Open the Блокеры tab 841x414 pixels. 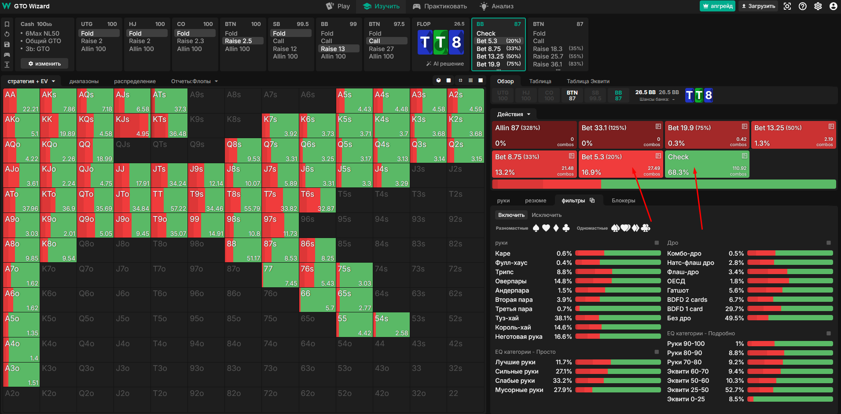pos(623,201)
